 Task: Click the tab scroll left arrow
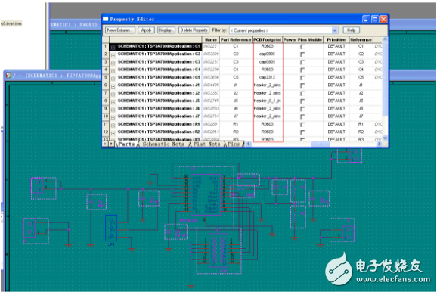tap(105, 144)
